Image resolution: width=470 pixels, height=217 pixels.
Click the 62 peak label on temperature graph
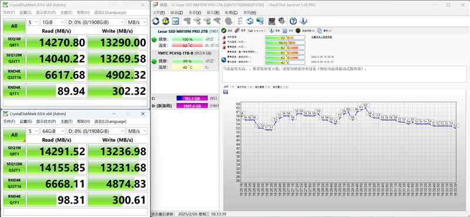click(365, 105)
